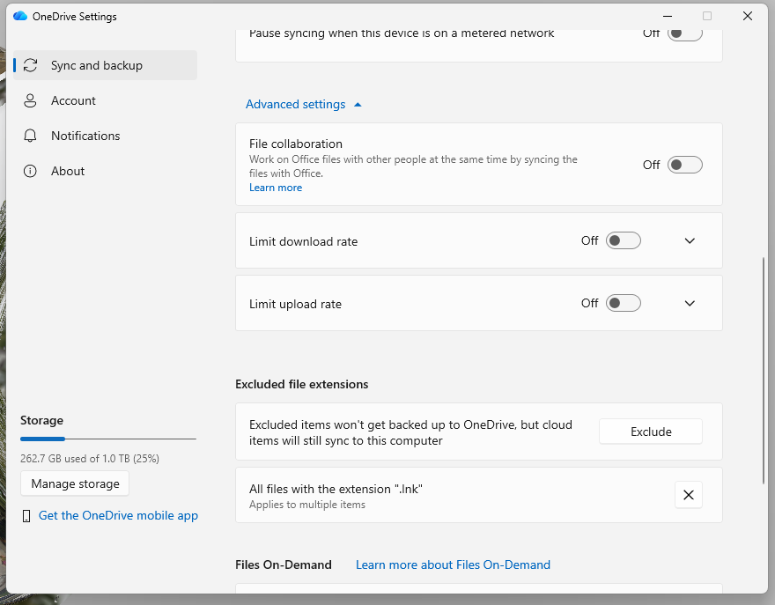Viewport: 775px width, 605px height.
Task: Click the "Storage" heading in sidebar
Action: tap(41, 421)
